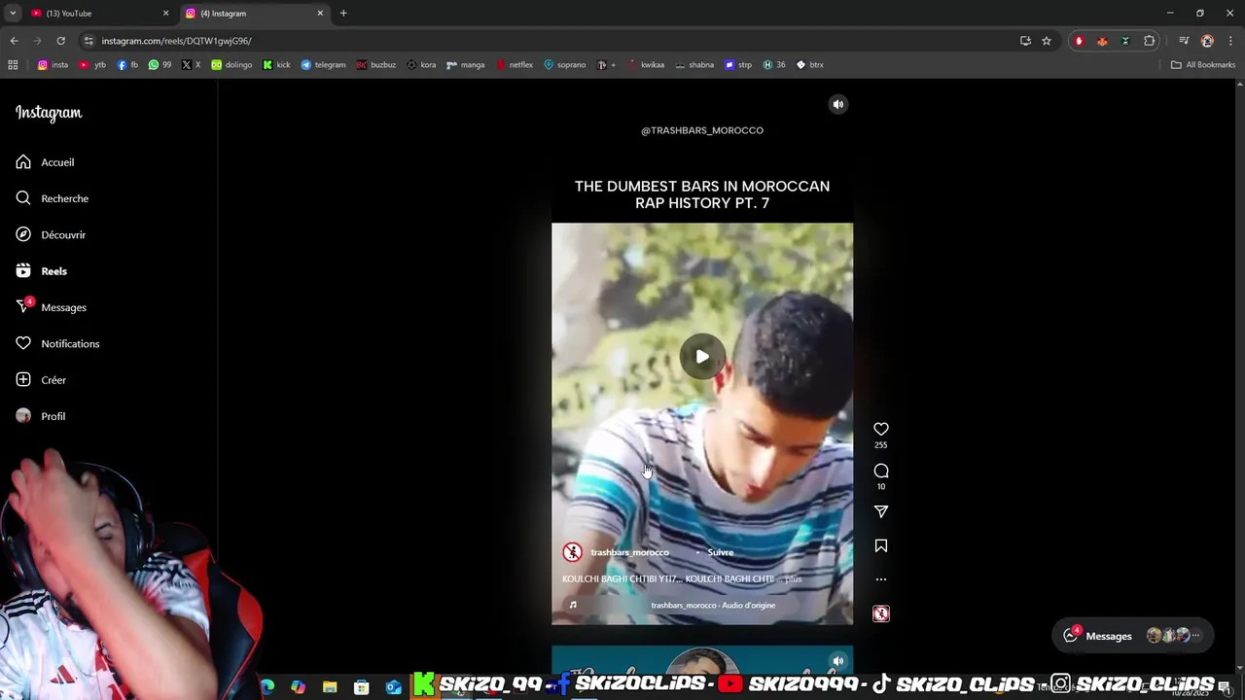The height and width of the screenshot is (700, 1245).
Task: Open 'btrx' bookmark
Action: (809, 65)
